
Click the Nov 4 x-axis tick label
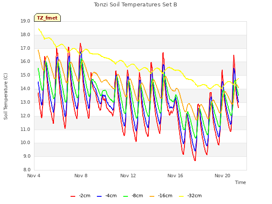(34, 176)
